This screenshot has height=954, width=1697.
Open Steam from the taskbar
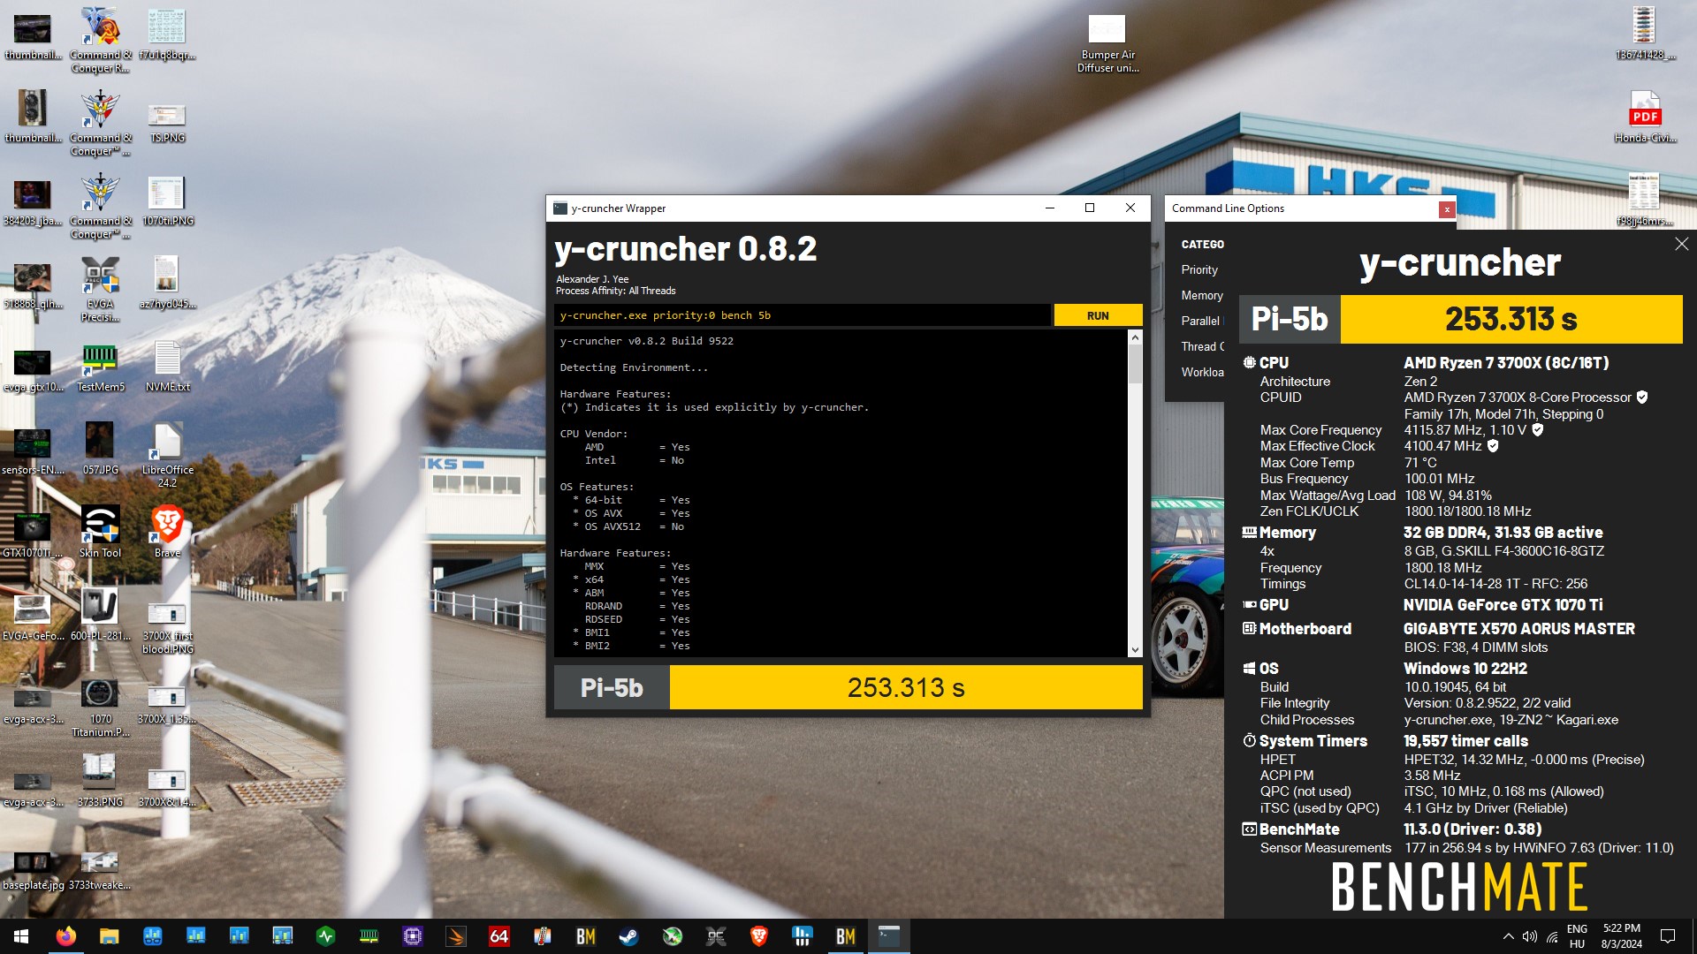pyautogui.click(x=628, y=936)
